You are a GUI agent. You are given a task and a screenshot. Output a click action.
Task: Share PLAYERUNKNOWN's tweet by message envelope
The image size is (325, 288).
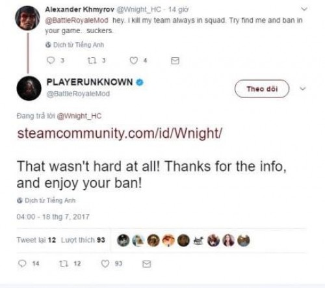click(x=147, y=264)
